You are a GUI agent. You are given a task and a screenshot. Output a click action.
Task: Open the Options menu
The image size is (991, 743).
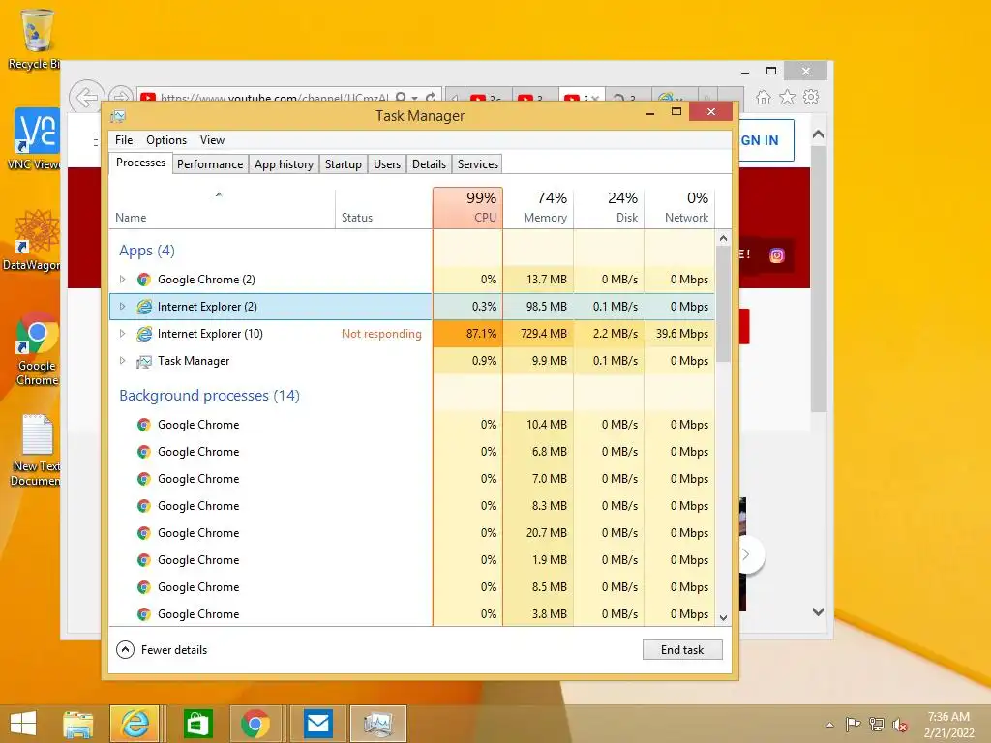[x=166, y=140]
